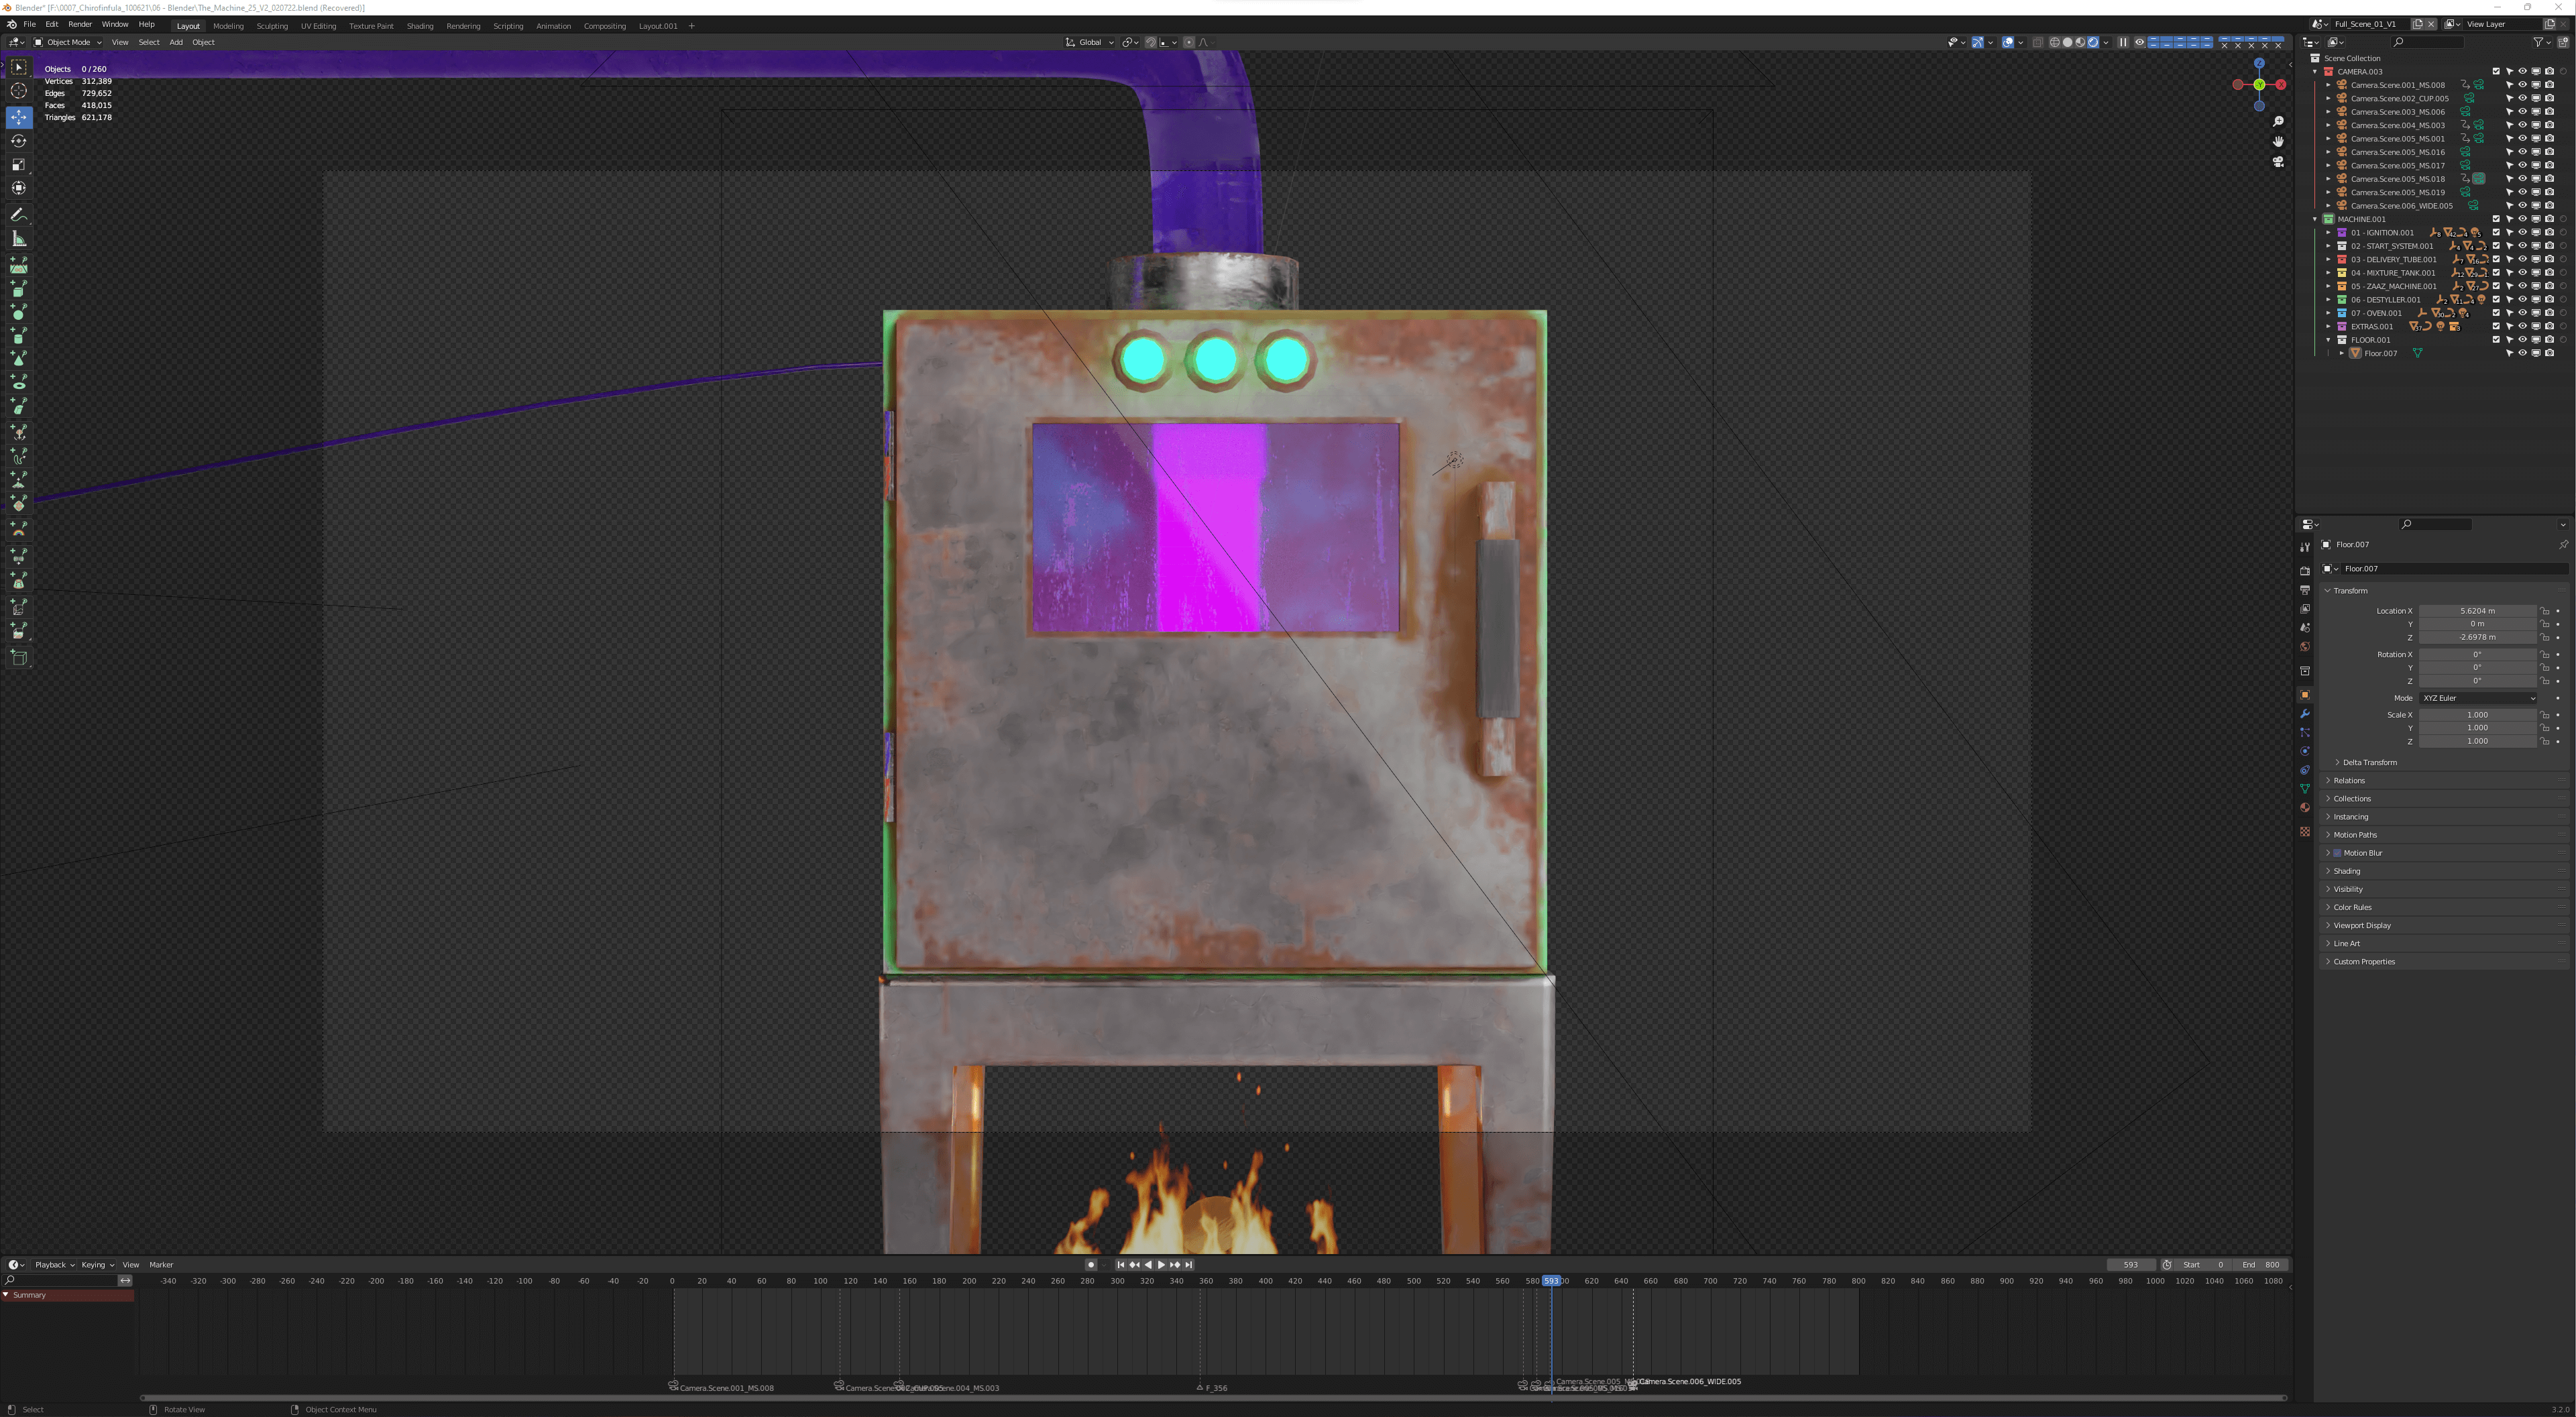Viewport: 2576px width, 1417px height.
Task: Select the Rotate tool in the left toolbar
Action: [18, 141]
